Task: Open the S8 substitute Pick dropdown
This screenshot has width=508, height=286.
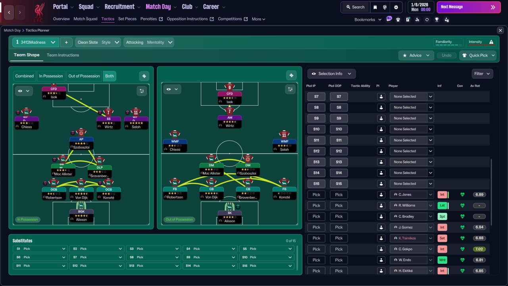Action: tap(153, 257)
